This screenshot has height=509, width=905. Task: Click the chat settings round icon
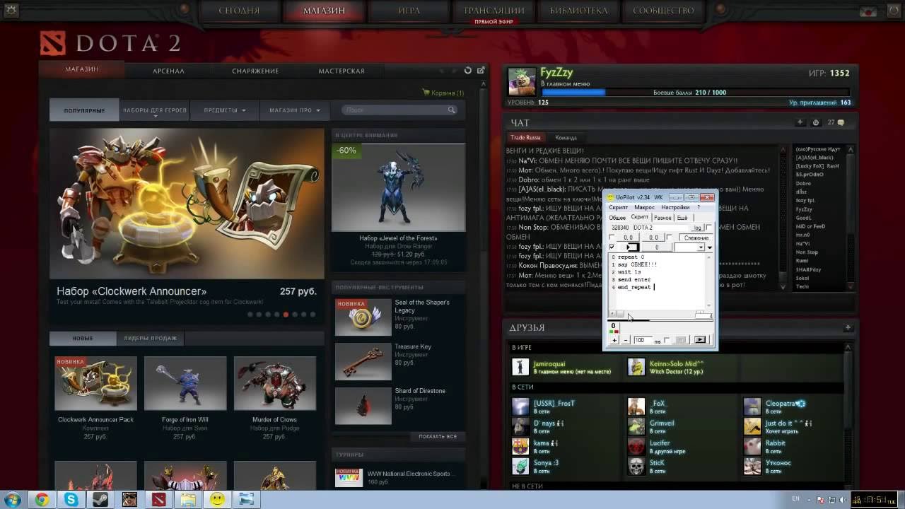coord(815,122)
